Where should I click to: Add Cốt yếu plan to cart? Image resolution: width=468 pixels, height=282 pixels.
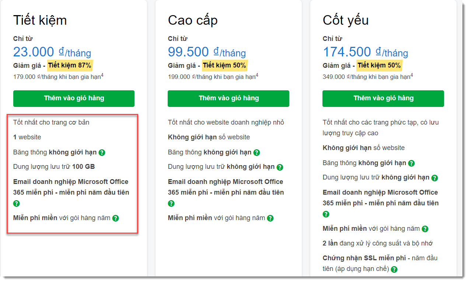coord(383,98)
